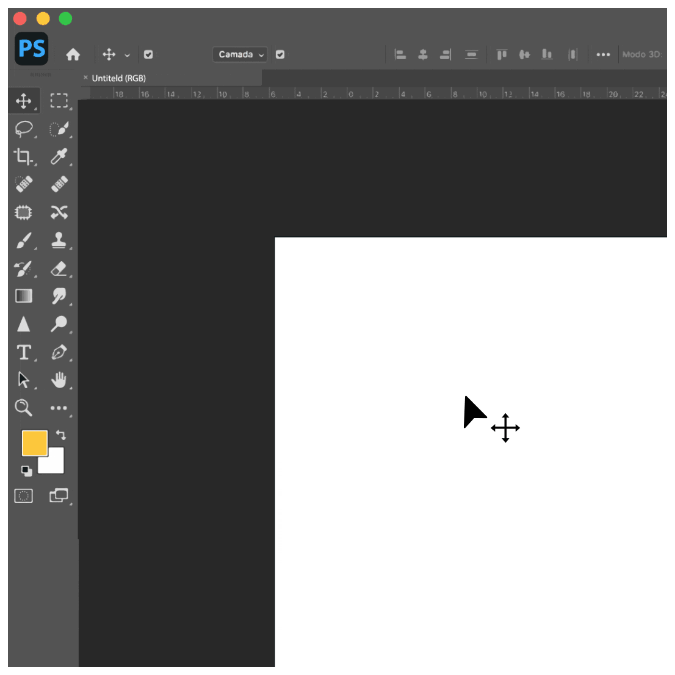The width and height of the screenshot is (675, 675).
Task: Activate the Crop tool
Action: tap(24, 156)
